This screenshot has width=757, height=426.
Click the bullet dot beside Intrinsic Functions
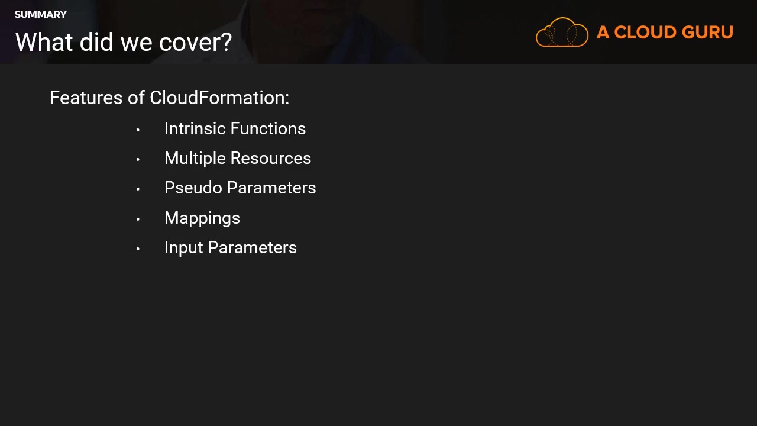point(138,130)
